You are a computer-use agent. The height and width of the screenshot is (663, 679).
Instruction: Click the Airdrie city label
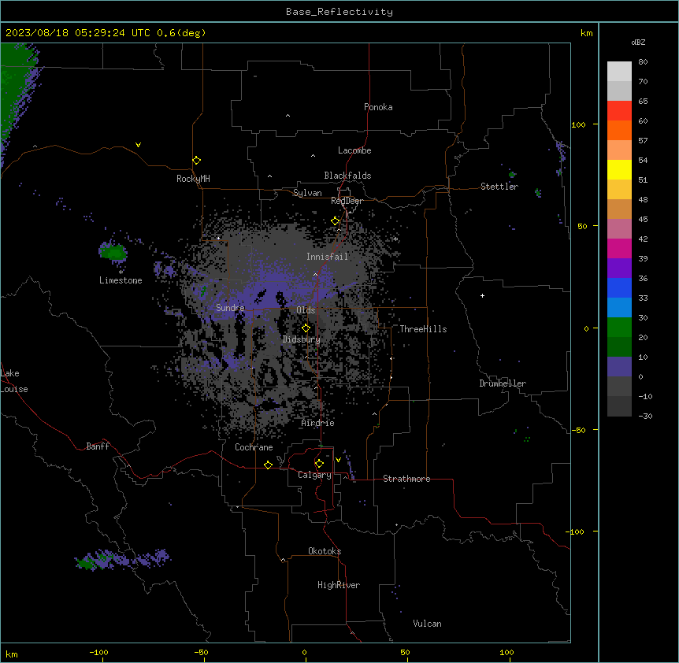pyautogui.click(x=318, y=423)
